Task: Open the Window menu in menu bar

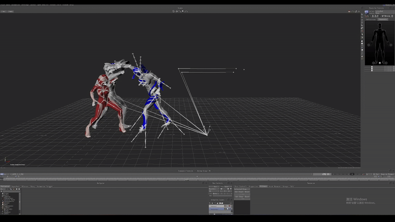Action: click(x=65, y=5)
